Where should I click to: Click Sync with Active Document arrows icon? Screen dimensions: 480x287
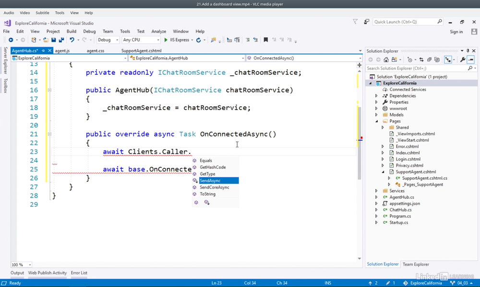[x=421, y=59]
